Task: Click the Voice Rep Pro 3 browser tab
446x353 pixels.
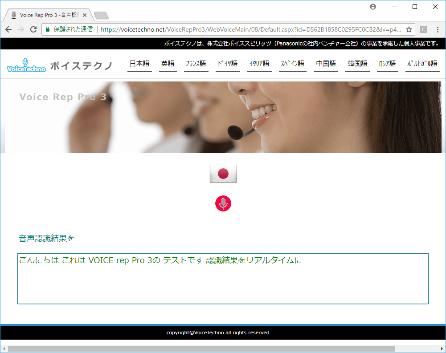Action: [x=49, y=15]
